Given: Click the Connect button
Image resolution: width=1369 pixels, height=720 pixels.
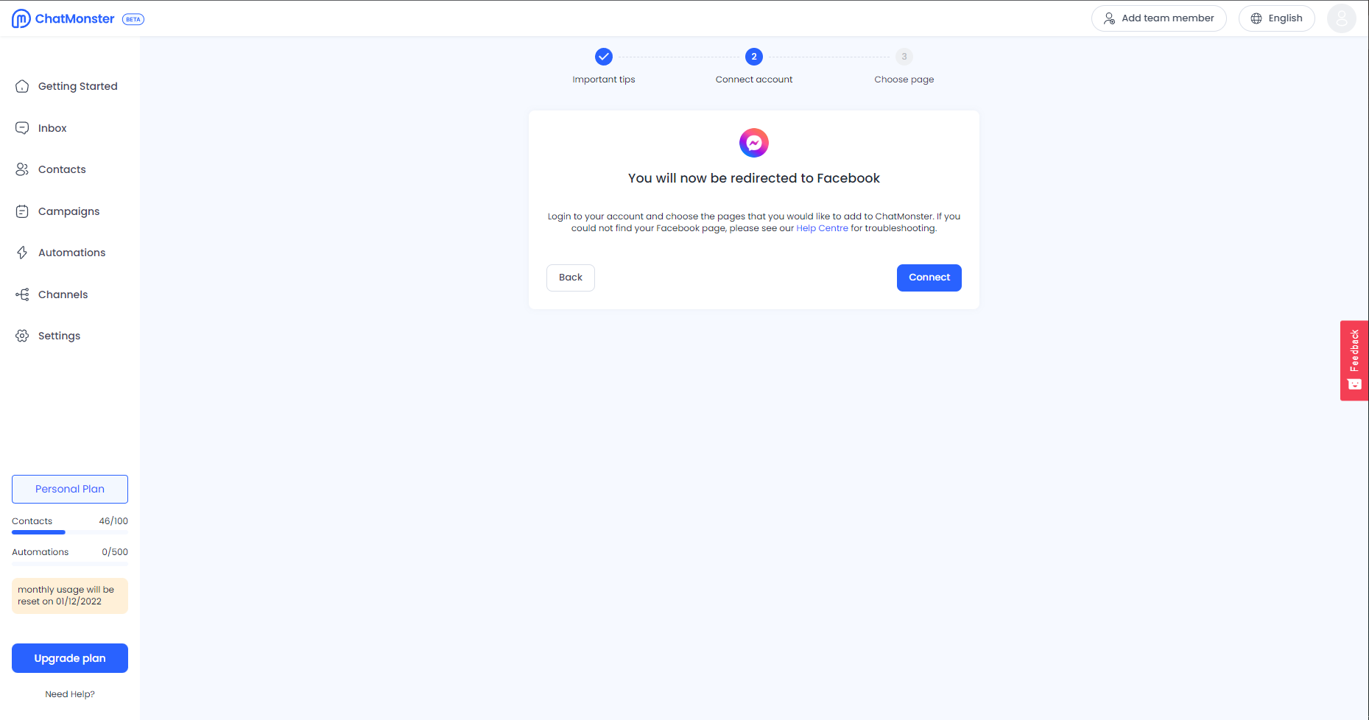Looking at the screenshot, I should pos(929,278).
